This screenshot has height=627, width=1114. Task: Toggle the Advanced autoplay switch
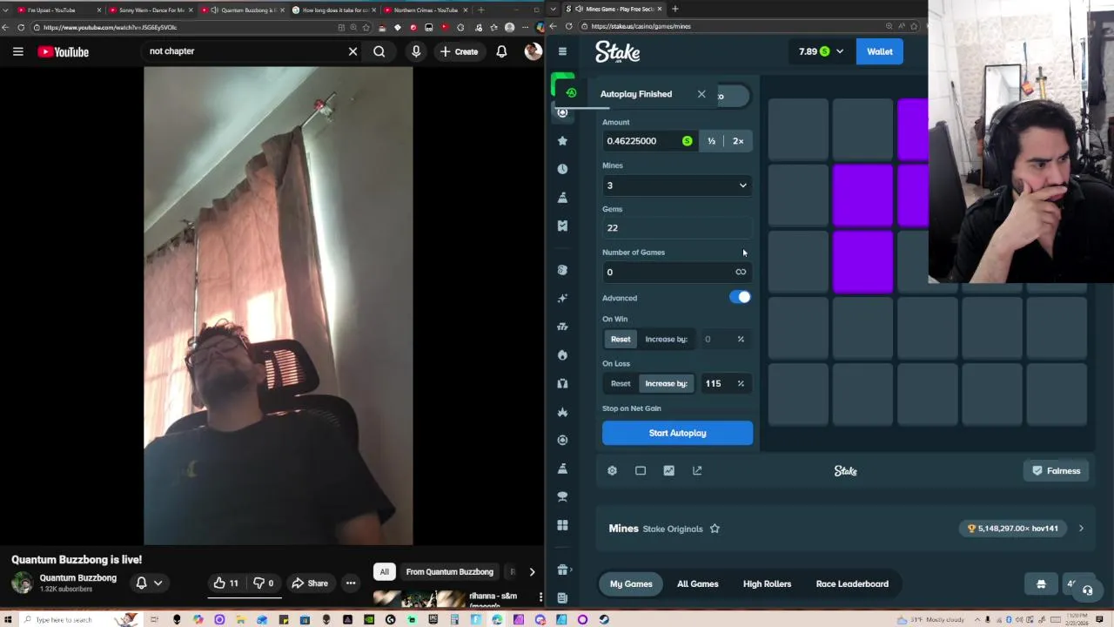click(x=740, y=297)
